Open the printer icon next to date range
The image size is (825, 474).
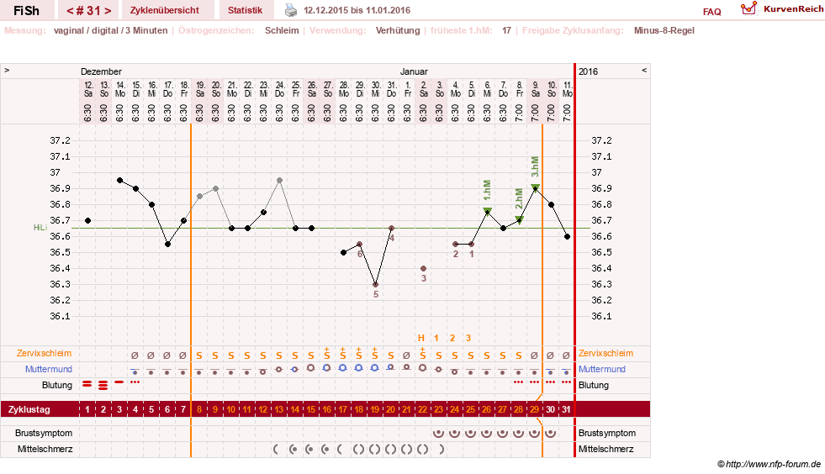[x=290, y=10]
